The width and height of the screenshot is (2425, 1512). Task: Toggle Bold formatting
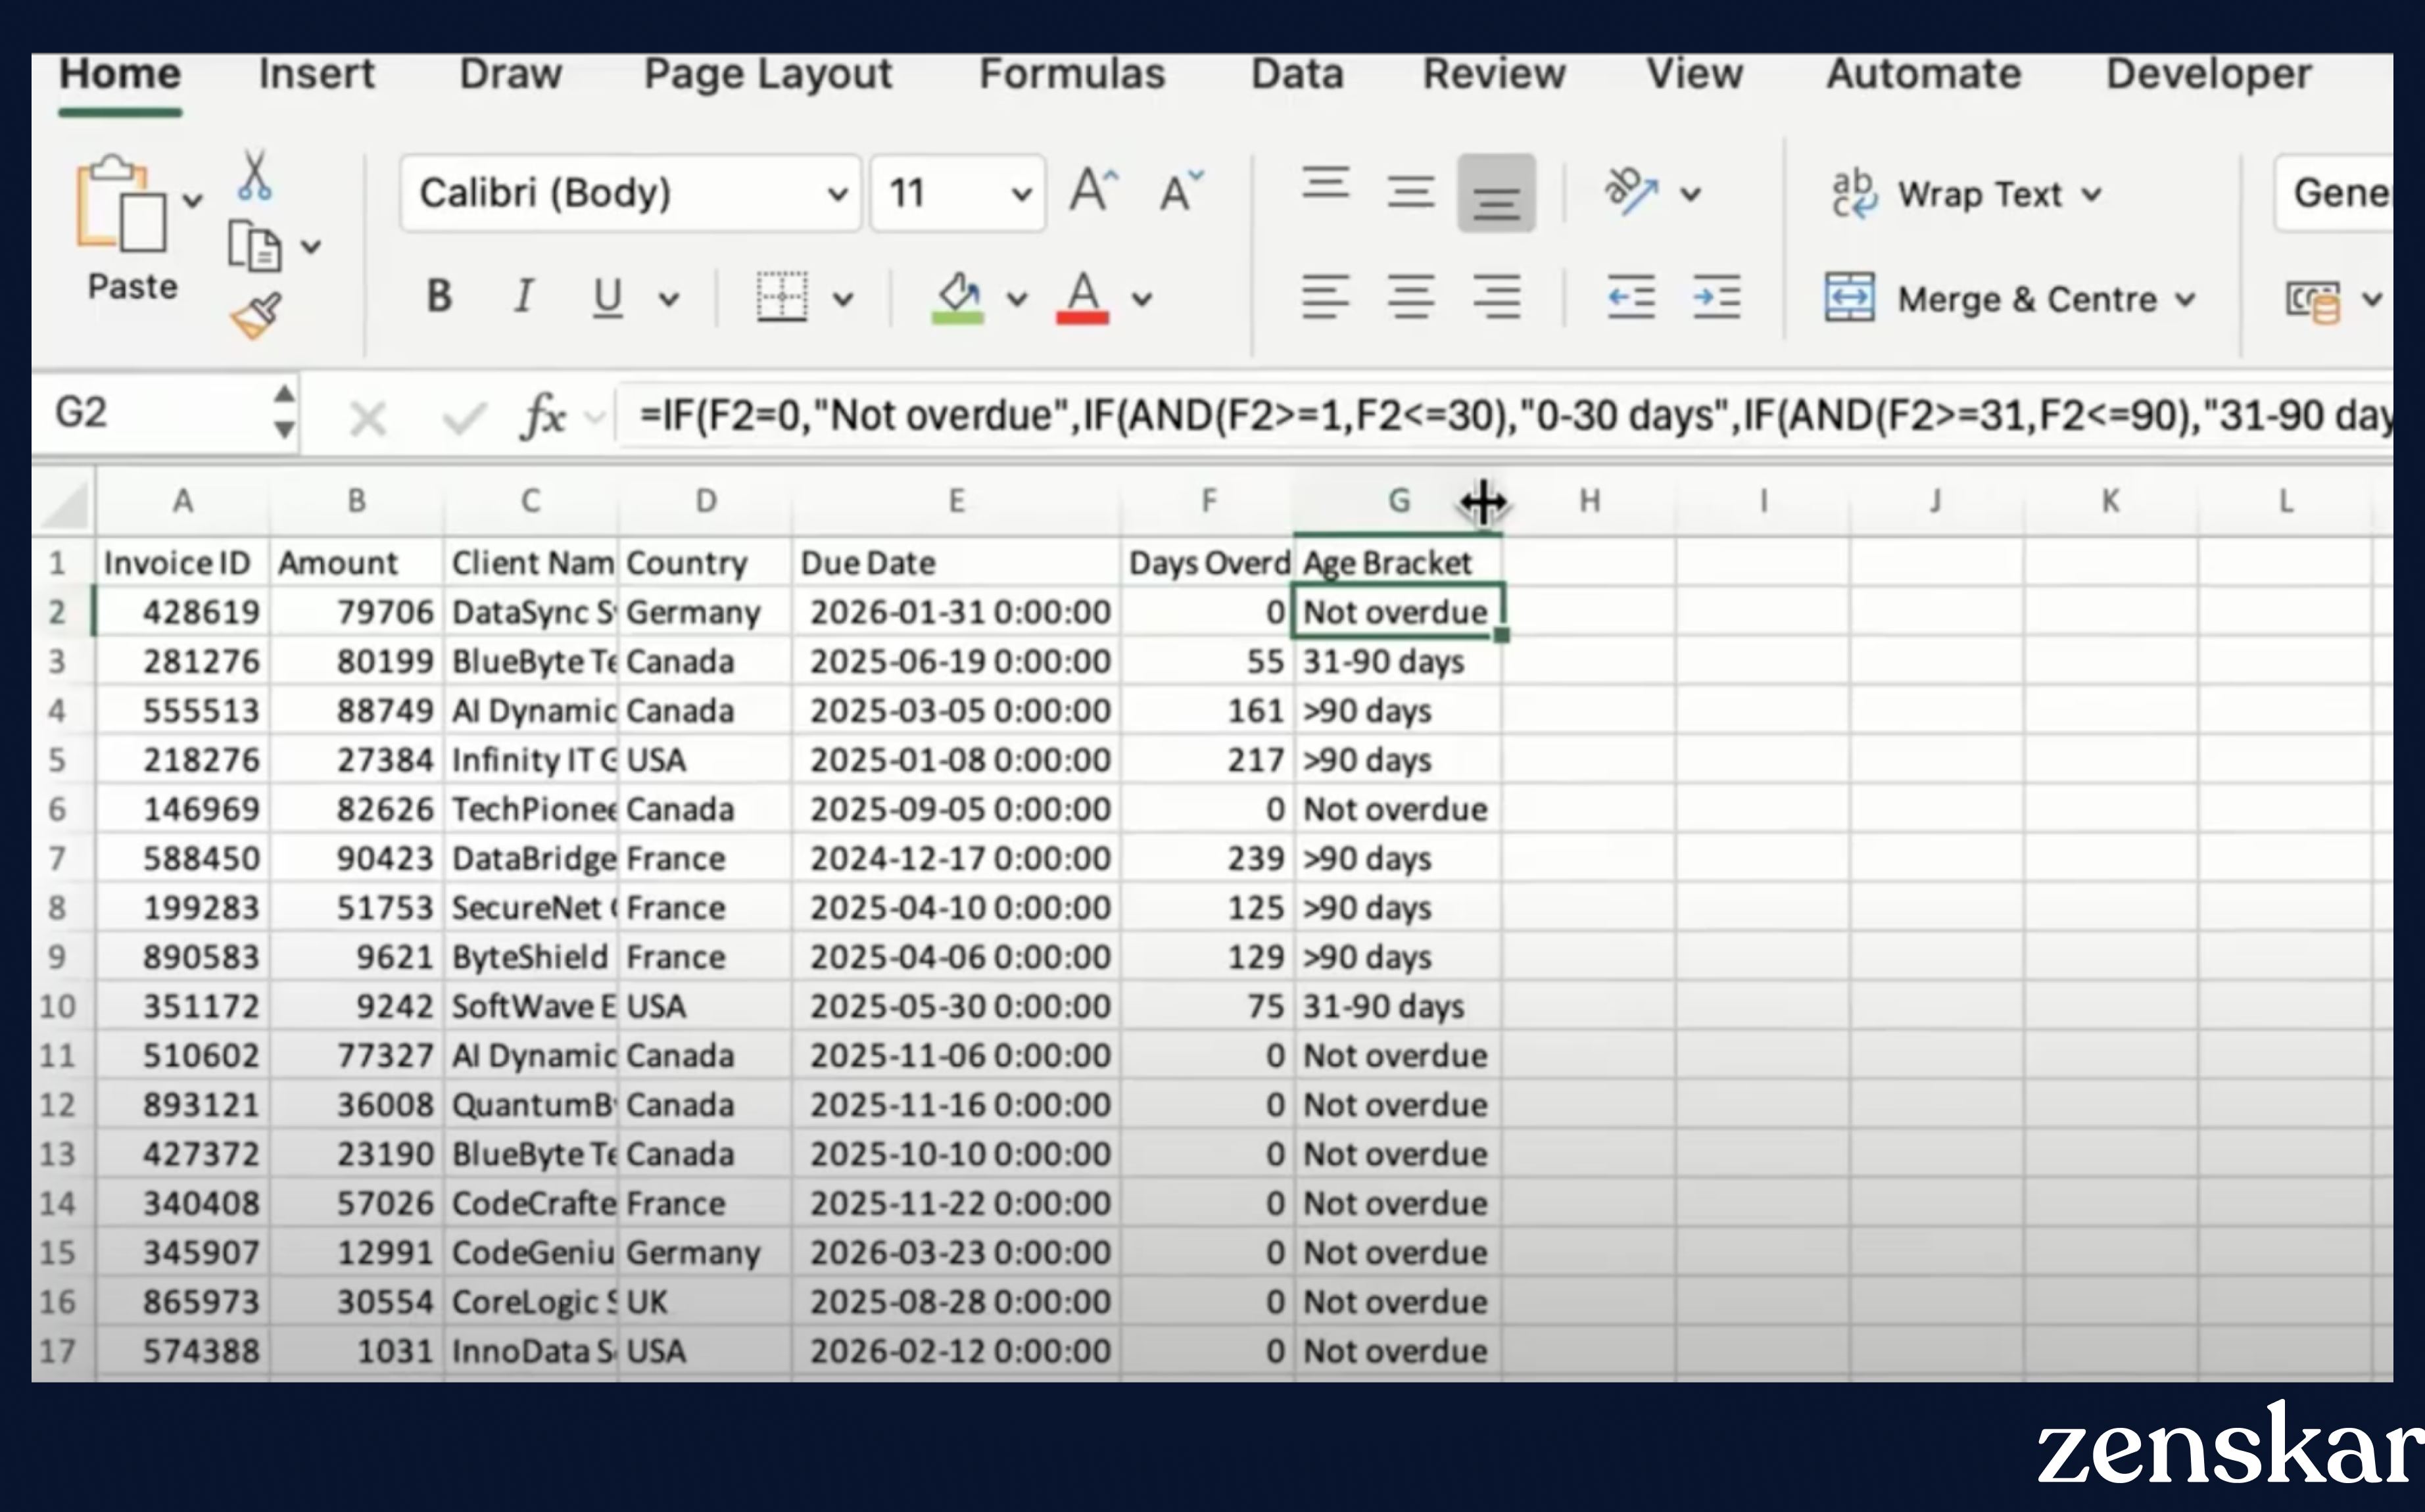tap(439, 297)
